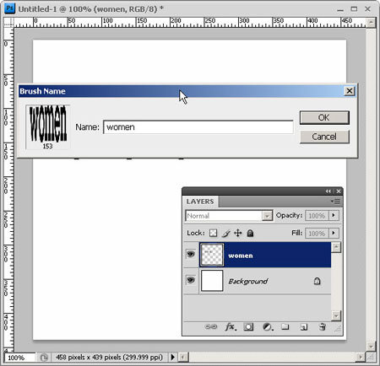Click the vertical scrollbar up arrow
This screenshot has height=366, width=380.
coord(371,22)
